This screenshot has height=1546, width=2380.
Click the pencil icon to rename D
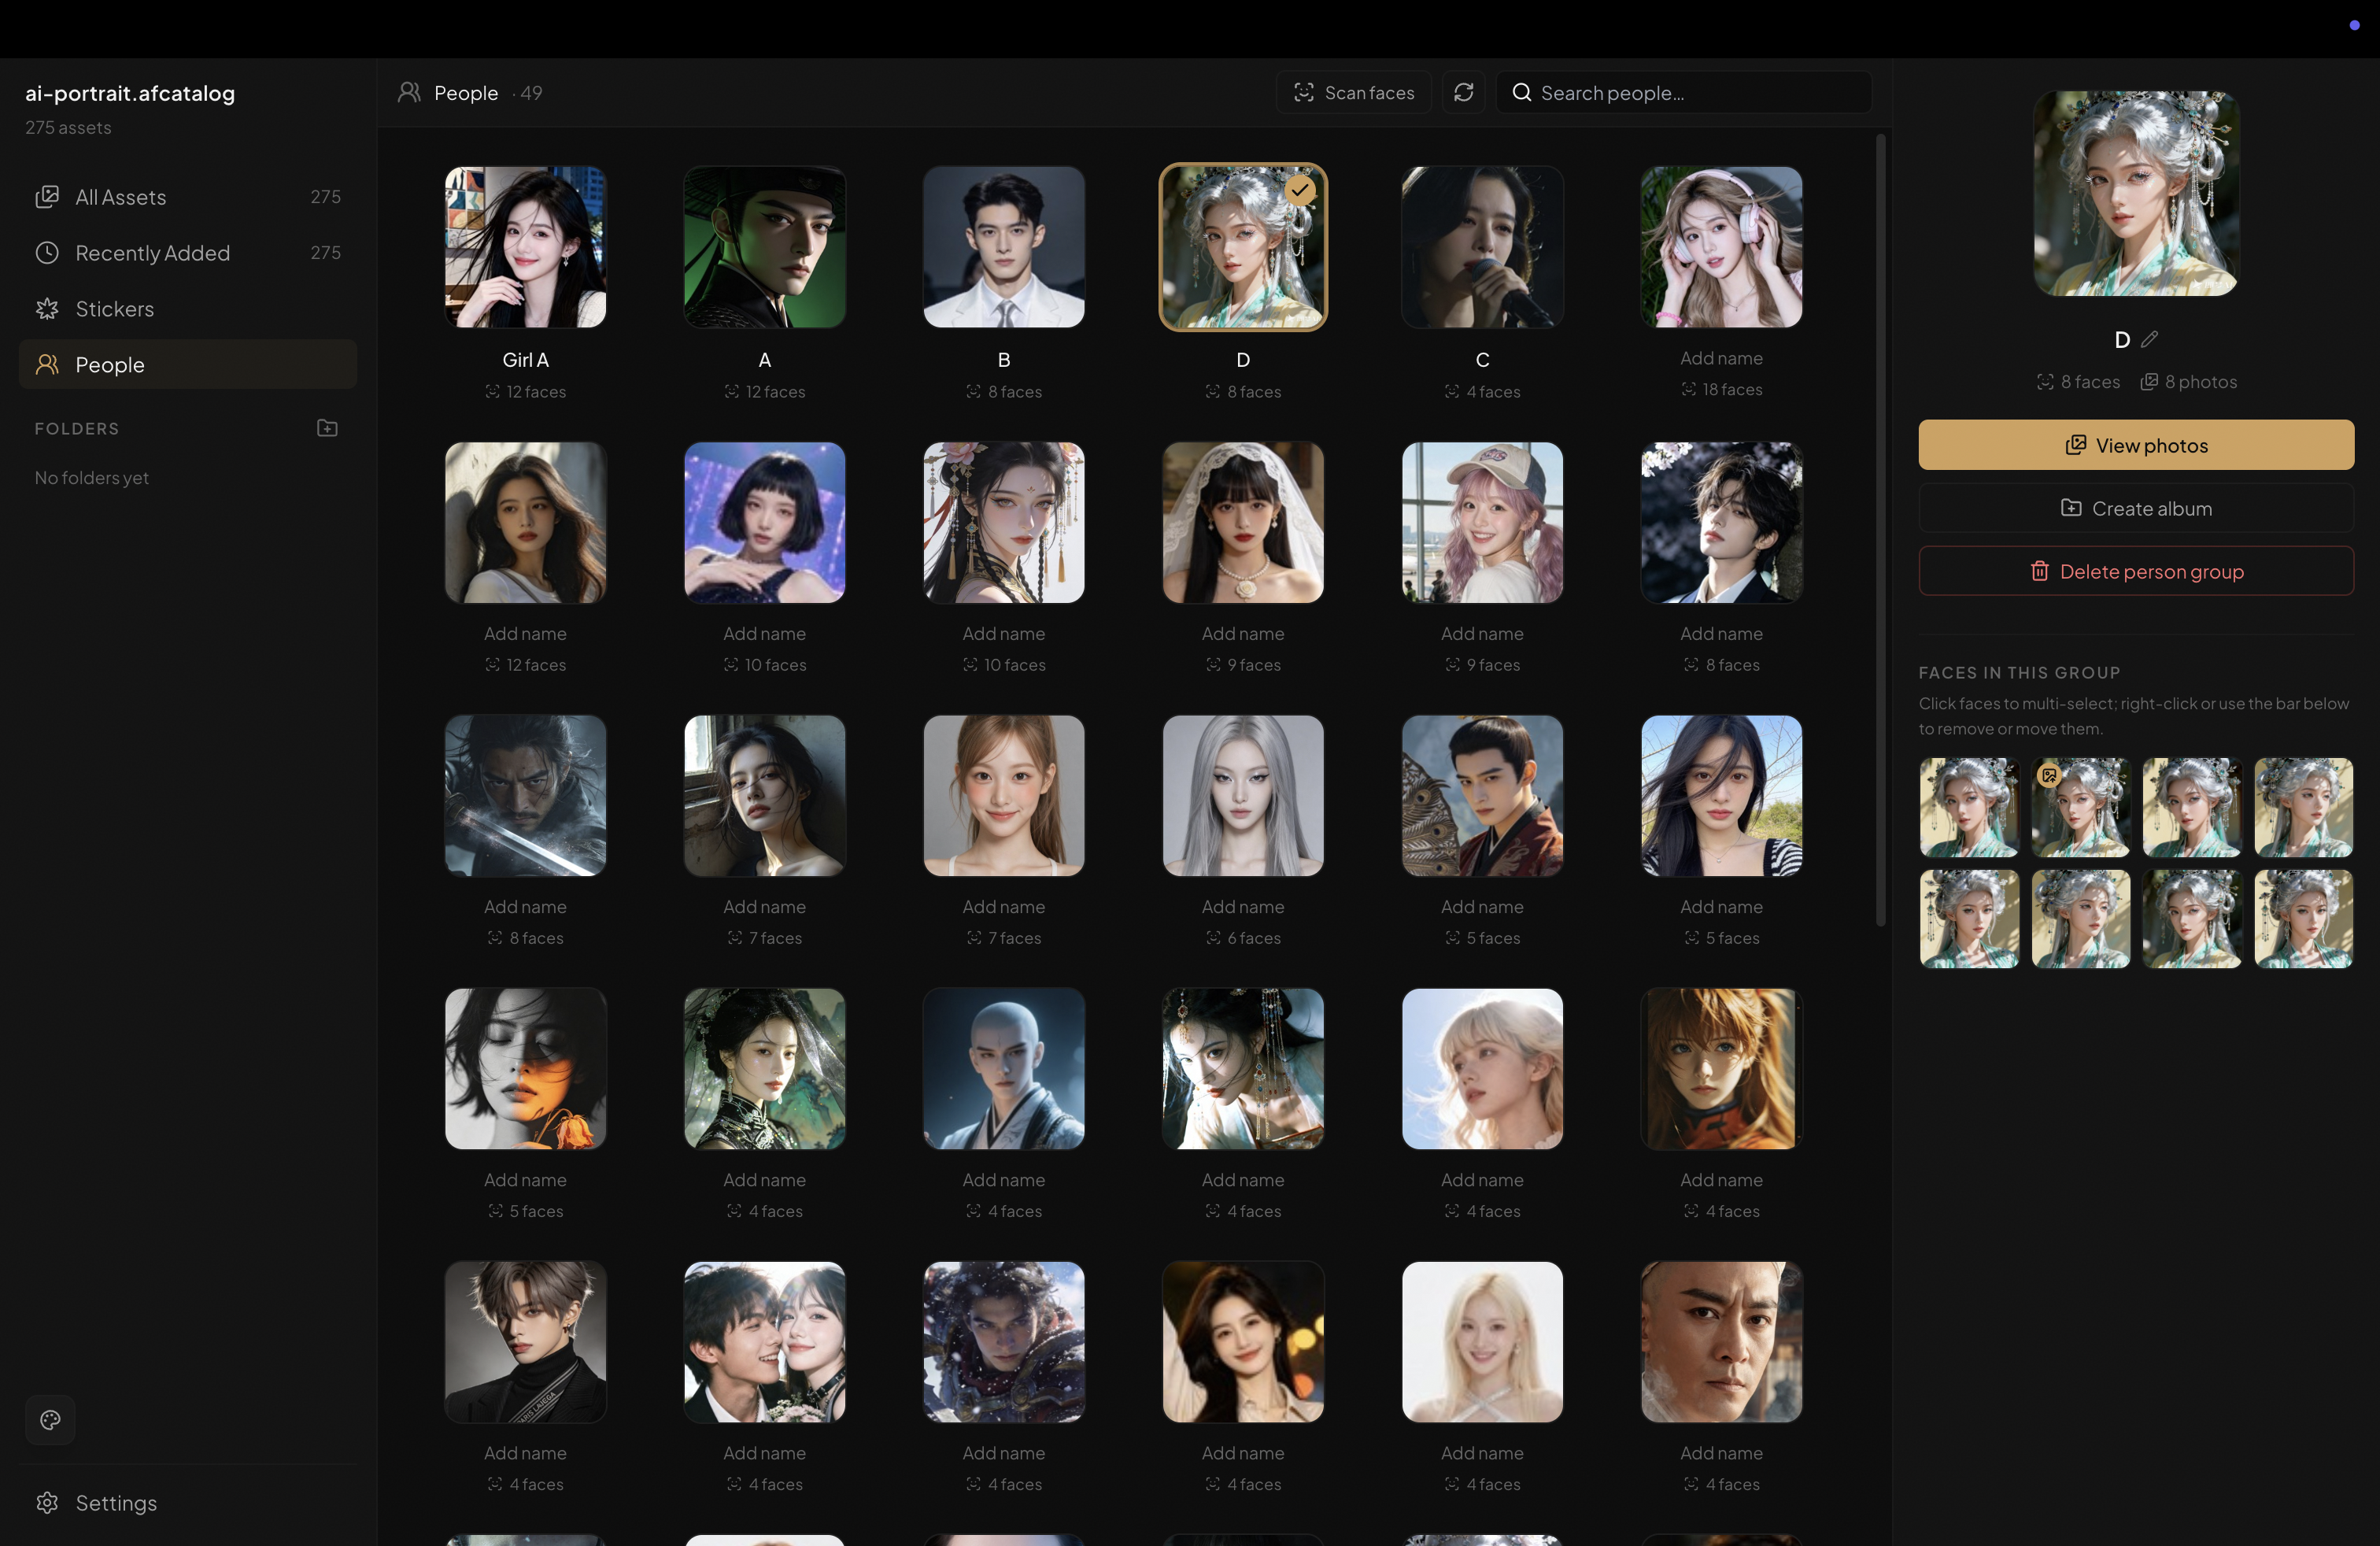[2149, 339]
